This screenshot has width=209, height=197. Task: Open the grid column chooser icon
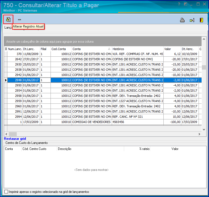coord(6,49)
